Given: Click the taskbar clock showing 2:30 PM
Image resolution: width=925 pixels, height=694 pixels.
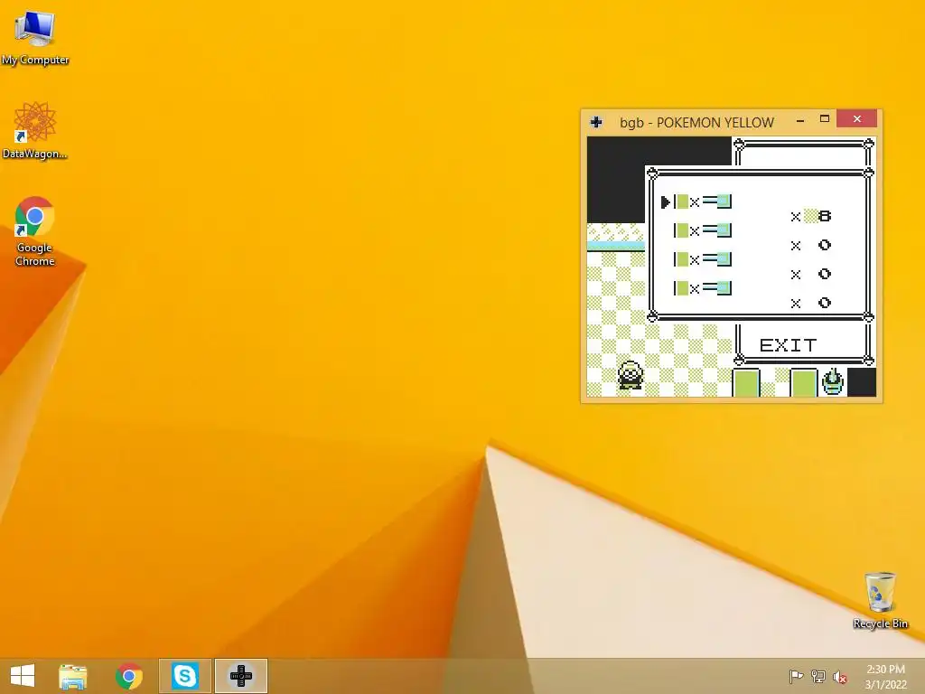Looking at the screenshot, I should tap(885, 676).
